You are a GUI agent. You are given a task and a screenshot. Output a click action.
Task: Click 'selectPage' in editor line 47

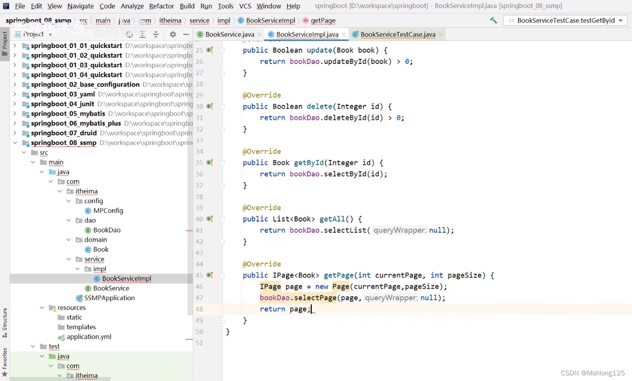point(315,298)
